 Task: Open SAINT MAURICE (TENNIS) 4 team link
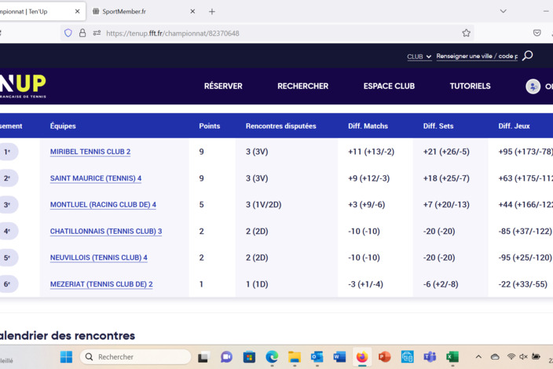point(96,178)
